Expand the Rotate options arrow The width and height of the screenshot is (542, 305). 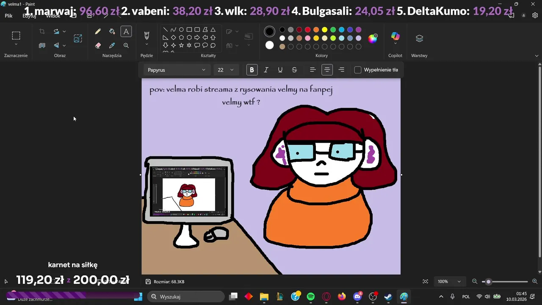[x=64, y=31]
